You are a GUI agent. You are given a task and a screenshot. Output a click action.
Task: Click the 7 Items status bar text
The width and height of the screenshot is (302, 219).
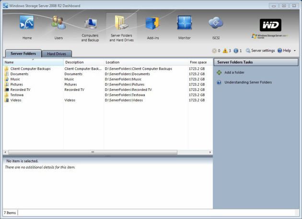click(x=10, y=213)
